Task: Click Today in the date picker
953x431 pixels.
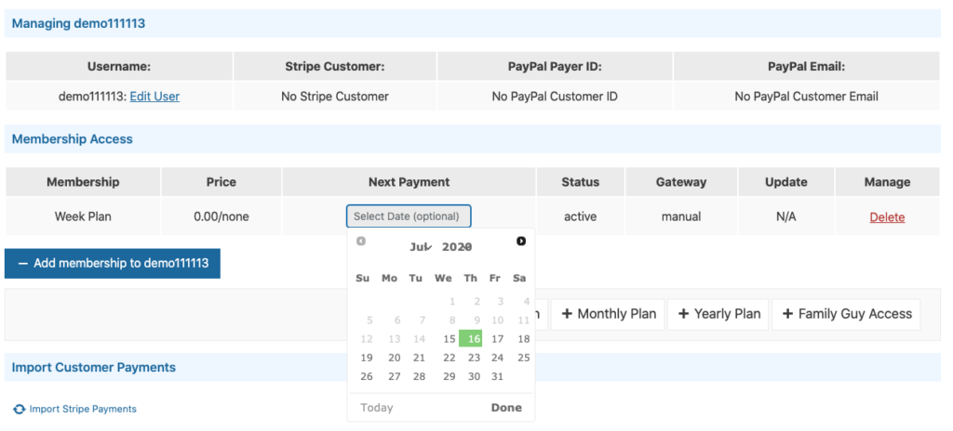Action: (x=377, y=408)
